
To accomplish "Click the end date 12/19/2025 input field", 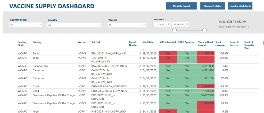I will point(179,24).
